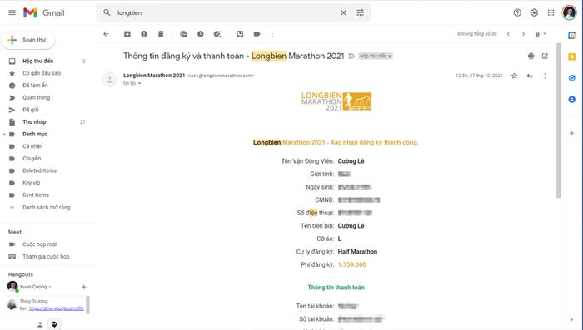
Task: Star the Longbien Marathon email
Action: [x=514, y=76]
